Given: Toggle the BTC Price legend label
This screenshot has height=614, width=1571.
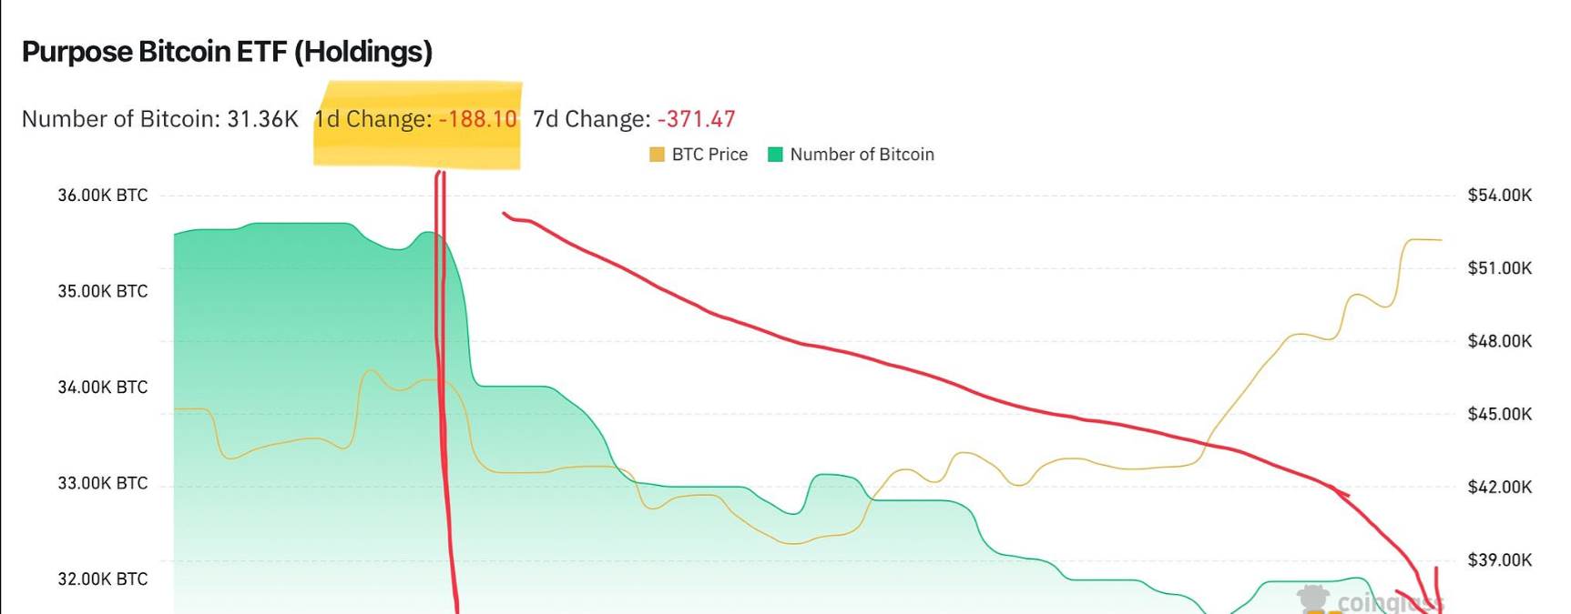Looking at the screenshot, I should coord(709,155).
